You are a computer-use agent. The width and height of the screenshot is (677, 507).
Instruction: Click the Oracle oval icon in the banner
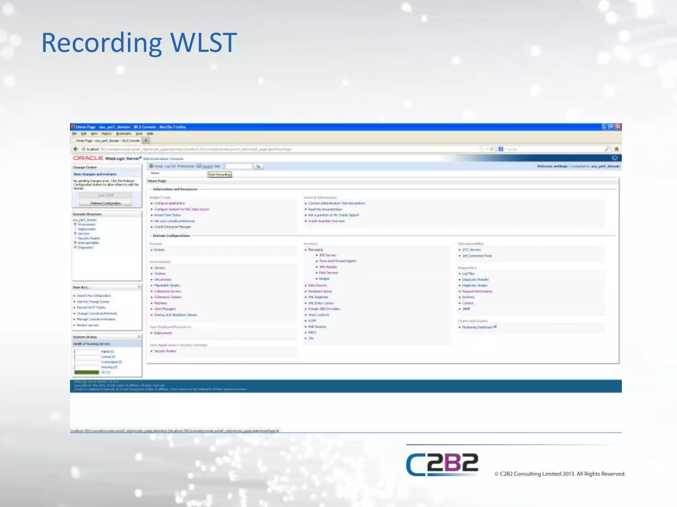coord(615,158)
